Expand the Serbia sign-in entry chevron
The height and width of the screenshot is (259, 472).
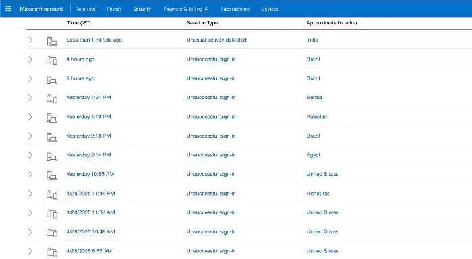pos(30,98)
